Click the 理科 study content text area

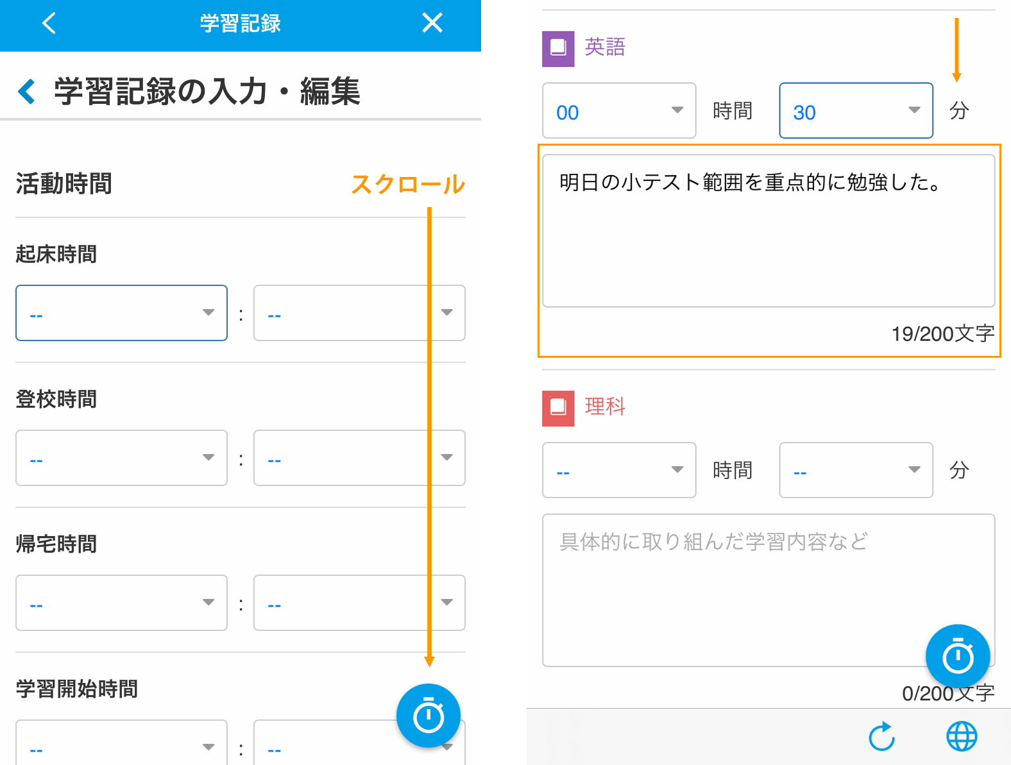[x=769, y=590]
